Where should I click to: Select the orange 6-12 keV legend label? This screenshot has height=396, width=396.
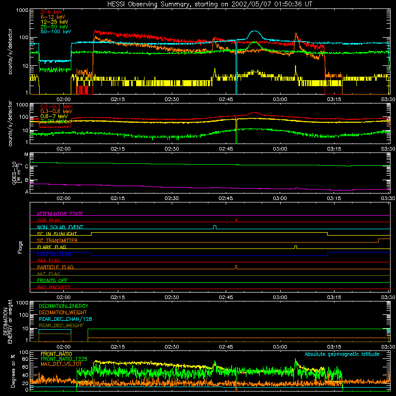[53, 17]
